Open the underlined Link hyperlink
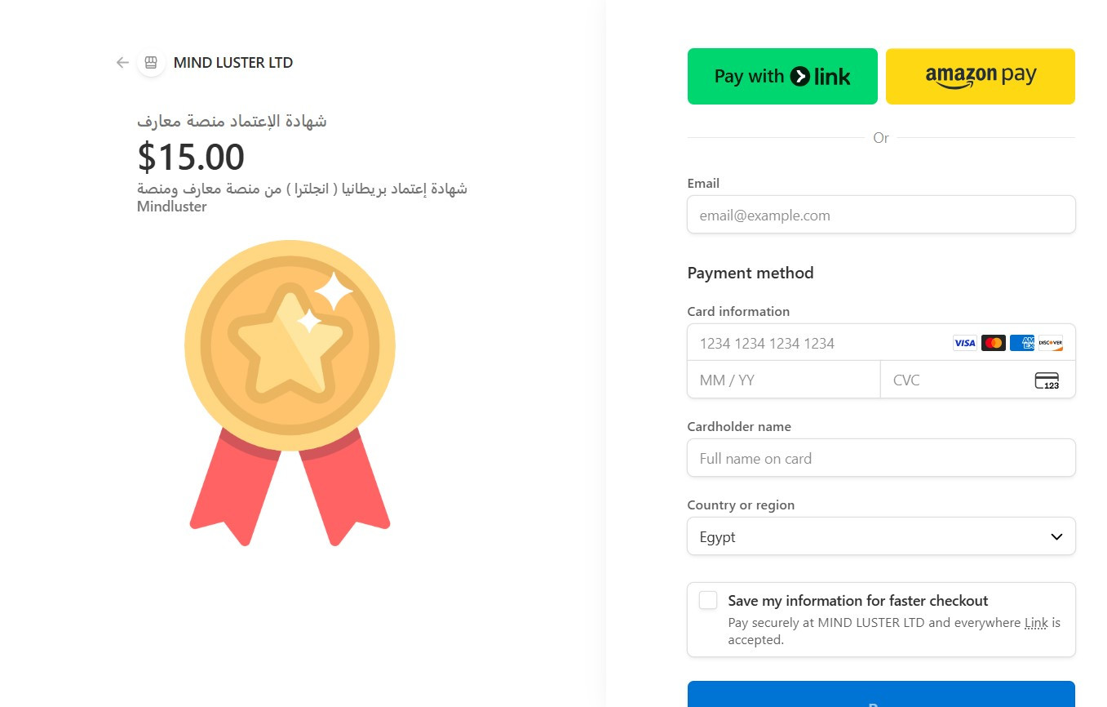Image resolution: width=1107 pixels, height=707 pixels. pyautogui.click(x=1036, y=623)
